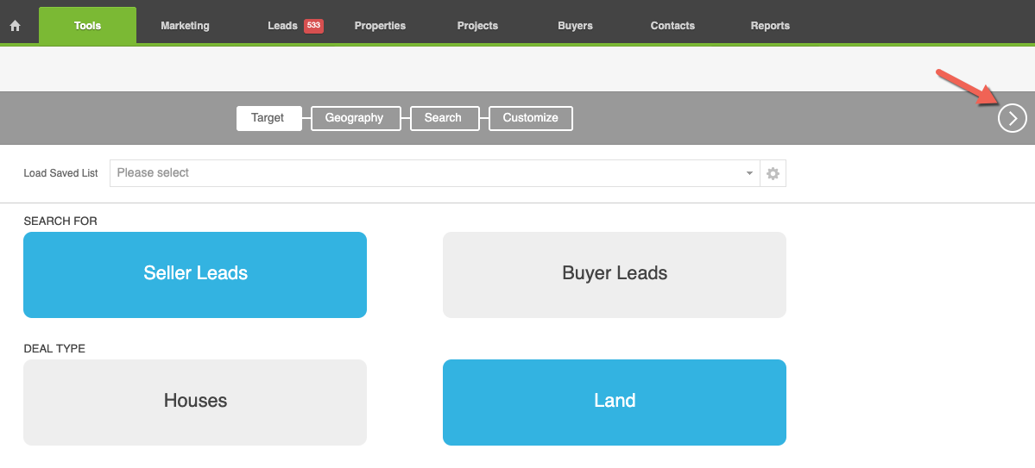
Task: Navigate to Buyers section
Action: pos(575,26)
